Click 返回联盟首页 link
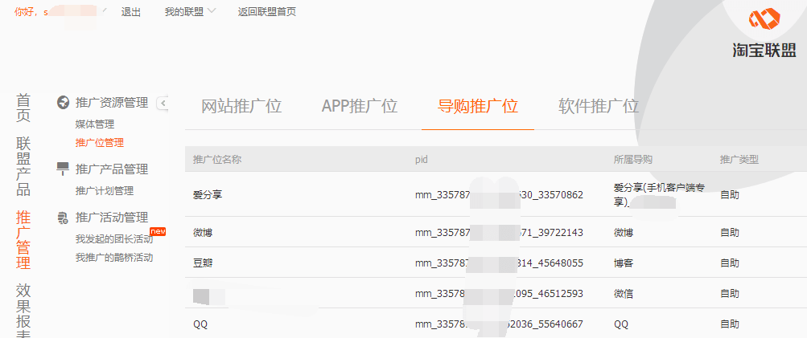Image resolution: width=807 pixels, height=338 pixels. click(x=266, y=12)
